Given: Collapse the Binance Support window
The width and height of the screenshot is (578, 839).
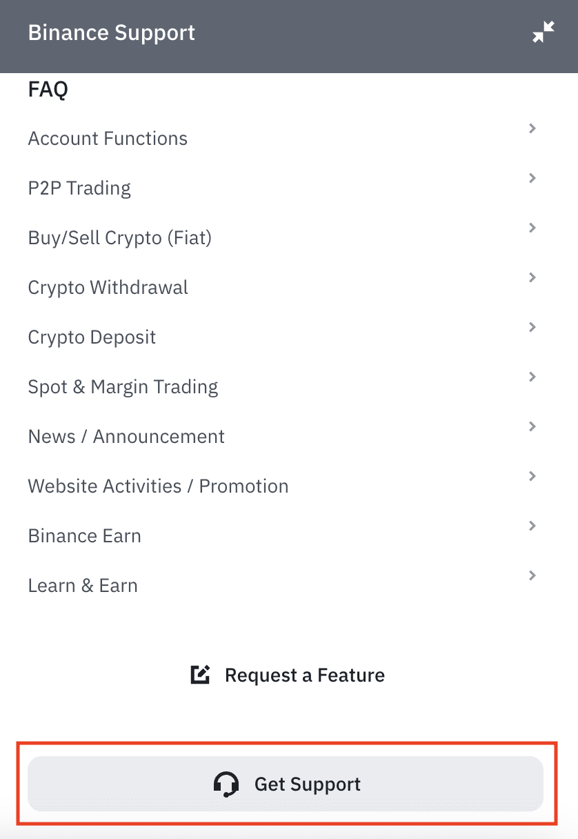Looking at the screenshot, I should (544, 32).
